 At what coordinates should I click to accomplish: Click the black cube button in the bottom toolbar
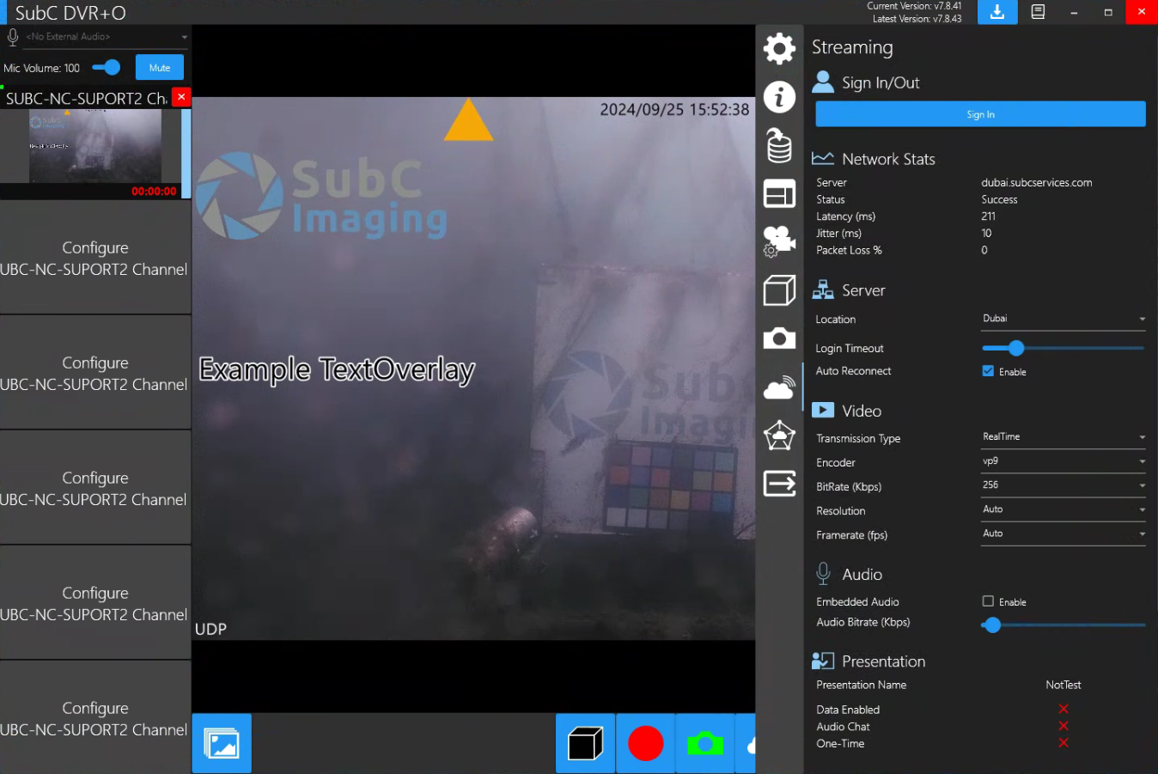[x=586, y=743]
